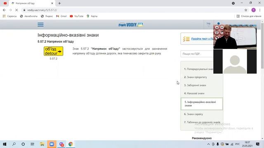Open the Chrome profile avatar

[x=253, y=10]
